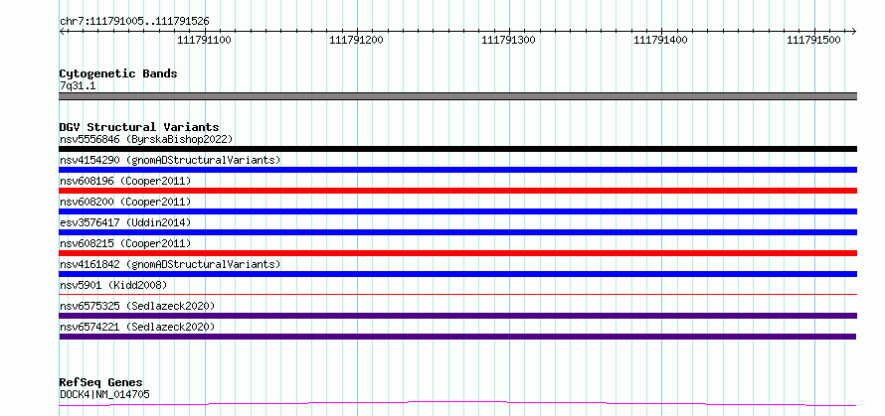Click the purple bar for nsv6575325
The height and width of the screenshot is (416, 885).
[458, 316]
